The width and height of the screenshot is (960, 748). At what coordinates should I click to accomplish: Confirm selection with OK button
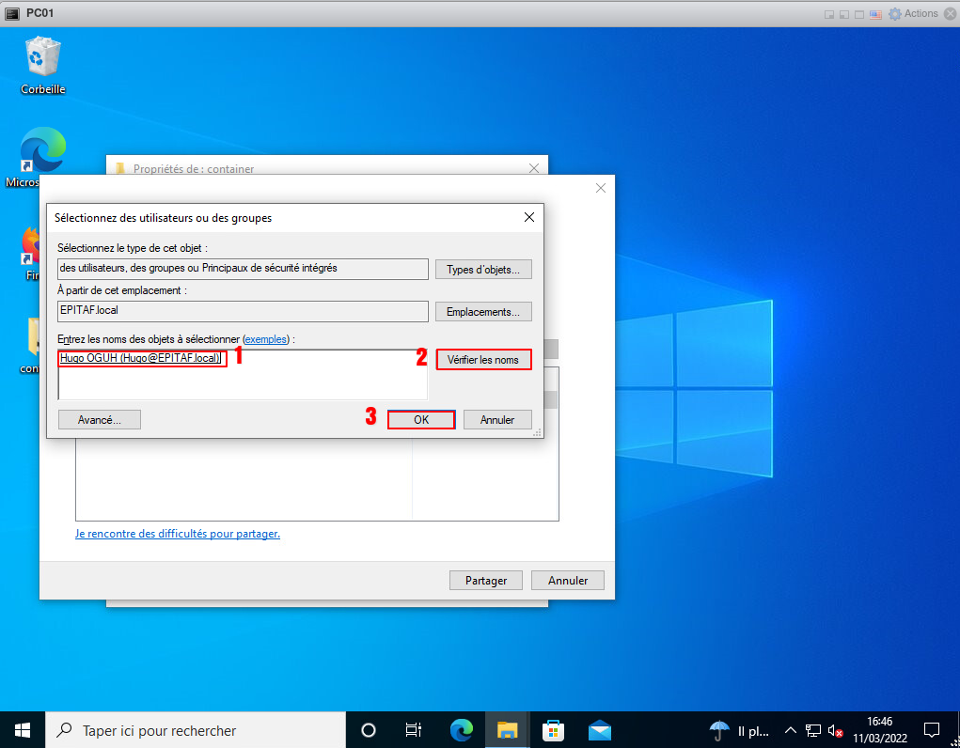(x=421, y=420)
